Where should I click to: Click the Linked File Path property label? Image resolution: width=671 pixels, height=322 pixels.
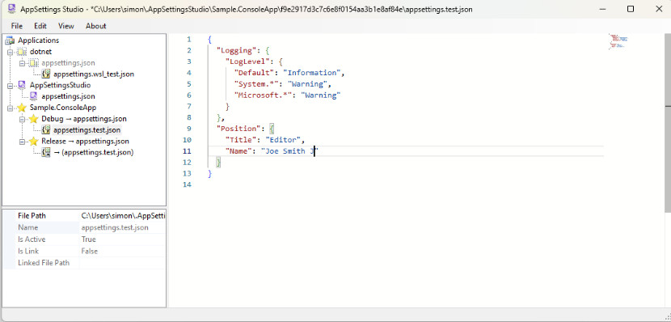click(x=44, y=262)
